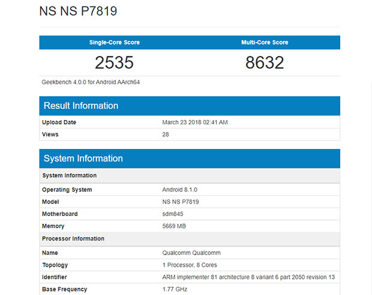The width and height of the screenshot is (372, 295).
Task: Click the Views count of 28
Action: click(166, 135)
